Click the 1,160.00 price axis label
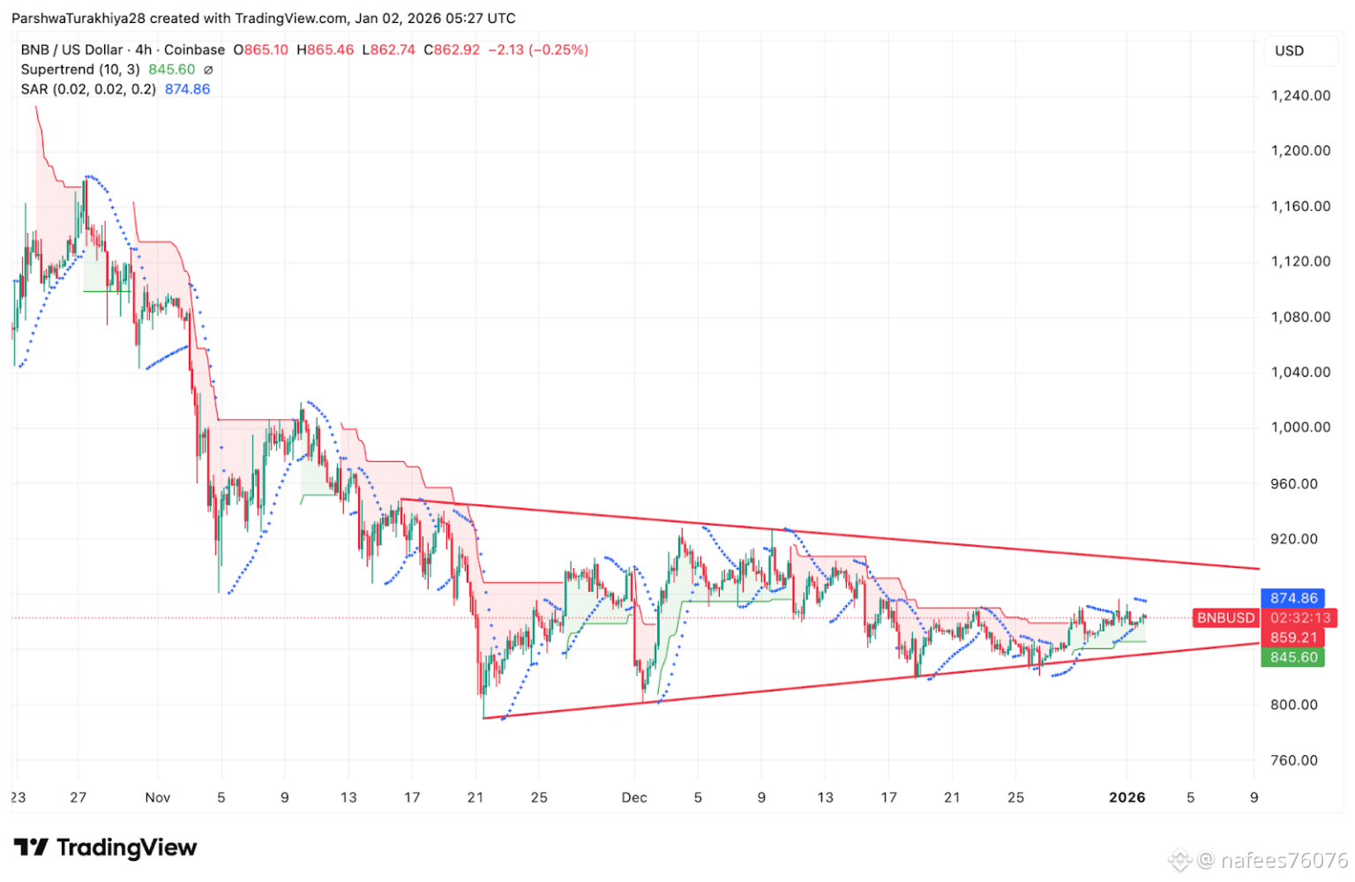Image resolution: width=1355 pixels, height=882 pixels. click(1300, 206)
